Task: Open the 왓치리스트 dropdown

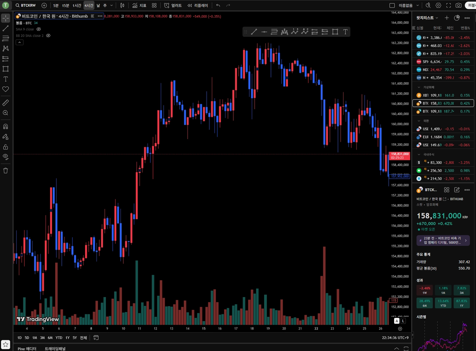Action: point(427,18)
